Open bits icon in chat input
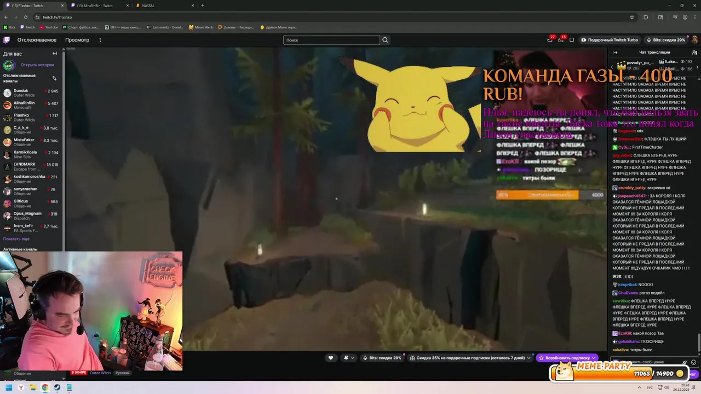 (685, 362)
